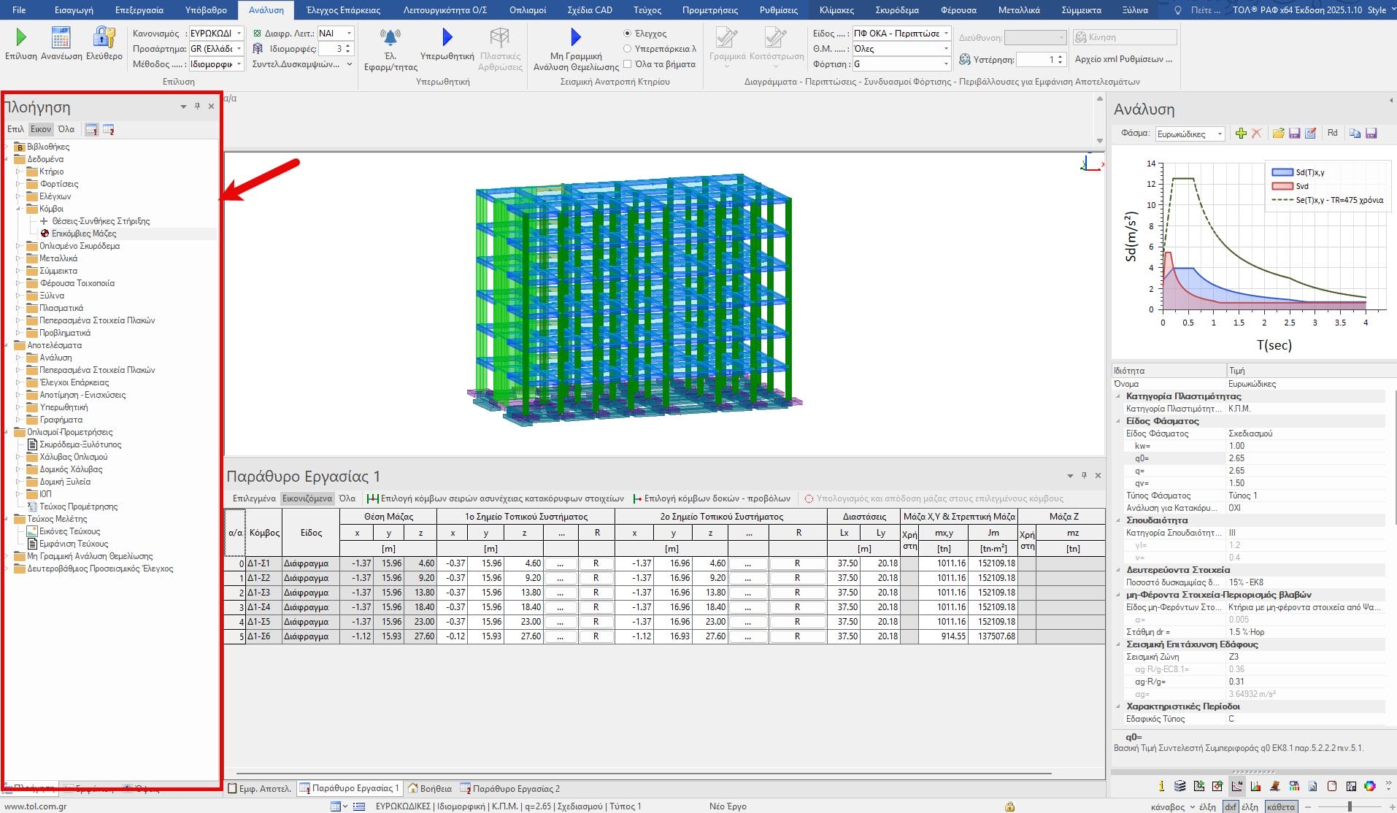Delete spectrum using the red X icon

[x=1256, y=134]
